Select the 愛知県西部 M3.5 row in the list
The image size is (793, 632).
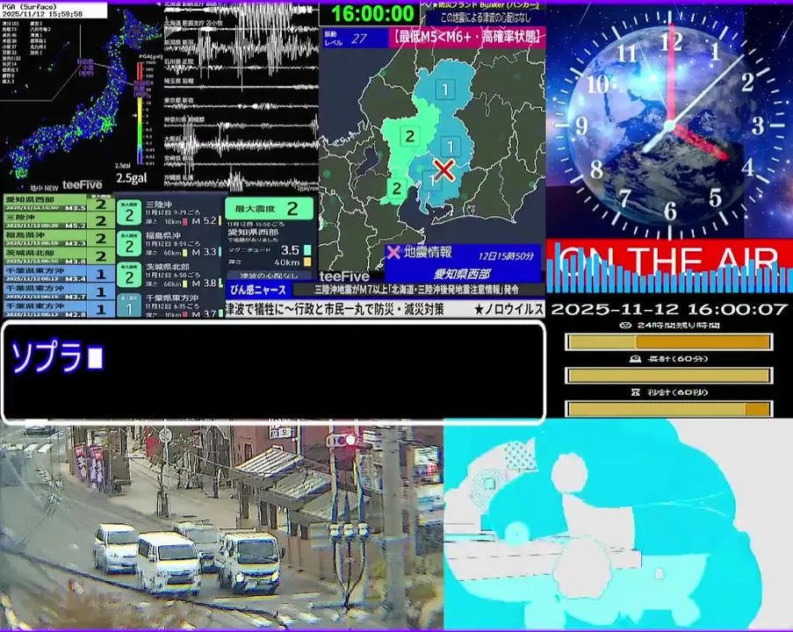pyautogui.click(x=59, y=204)
